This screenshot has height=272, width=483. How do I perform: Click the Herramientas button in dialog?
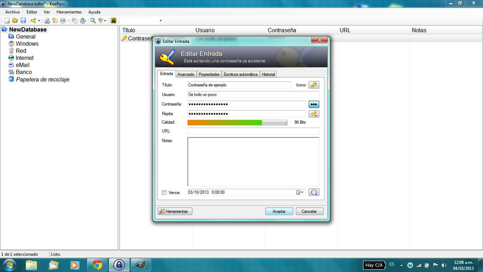click(175, 211)
